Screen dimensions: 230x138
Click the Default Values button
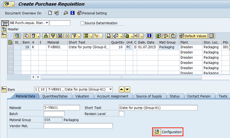[x=193, y=36]
